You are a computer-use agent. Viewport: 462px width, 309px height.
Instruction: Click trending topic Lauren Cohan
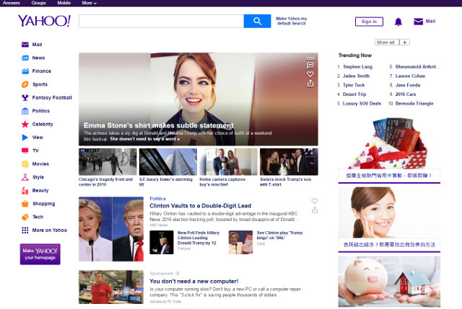point(410,76)
